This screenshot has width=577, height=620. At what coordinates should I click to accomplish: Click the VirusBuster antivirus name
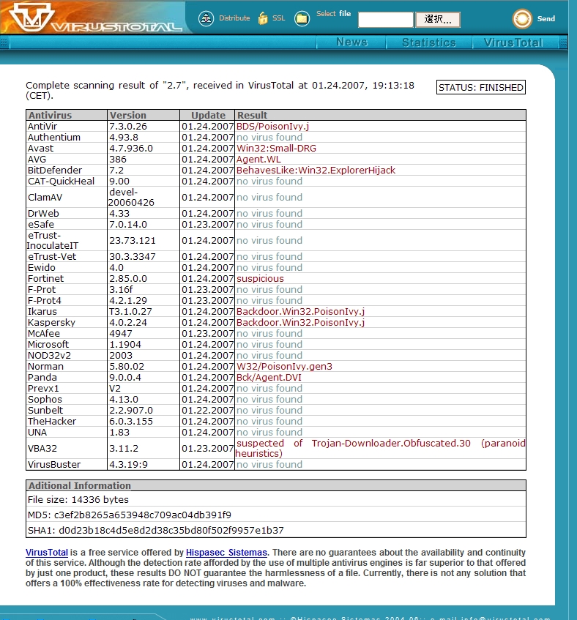[53, 465]
